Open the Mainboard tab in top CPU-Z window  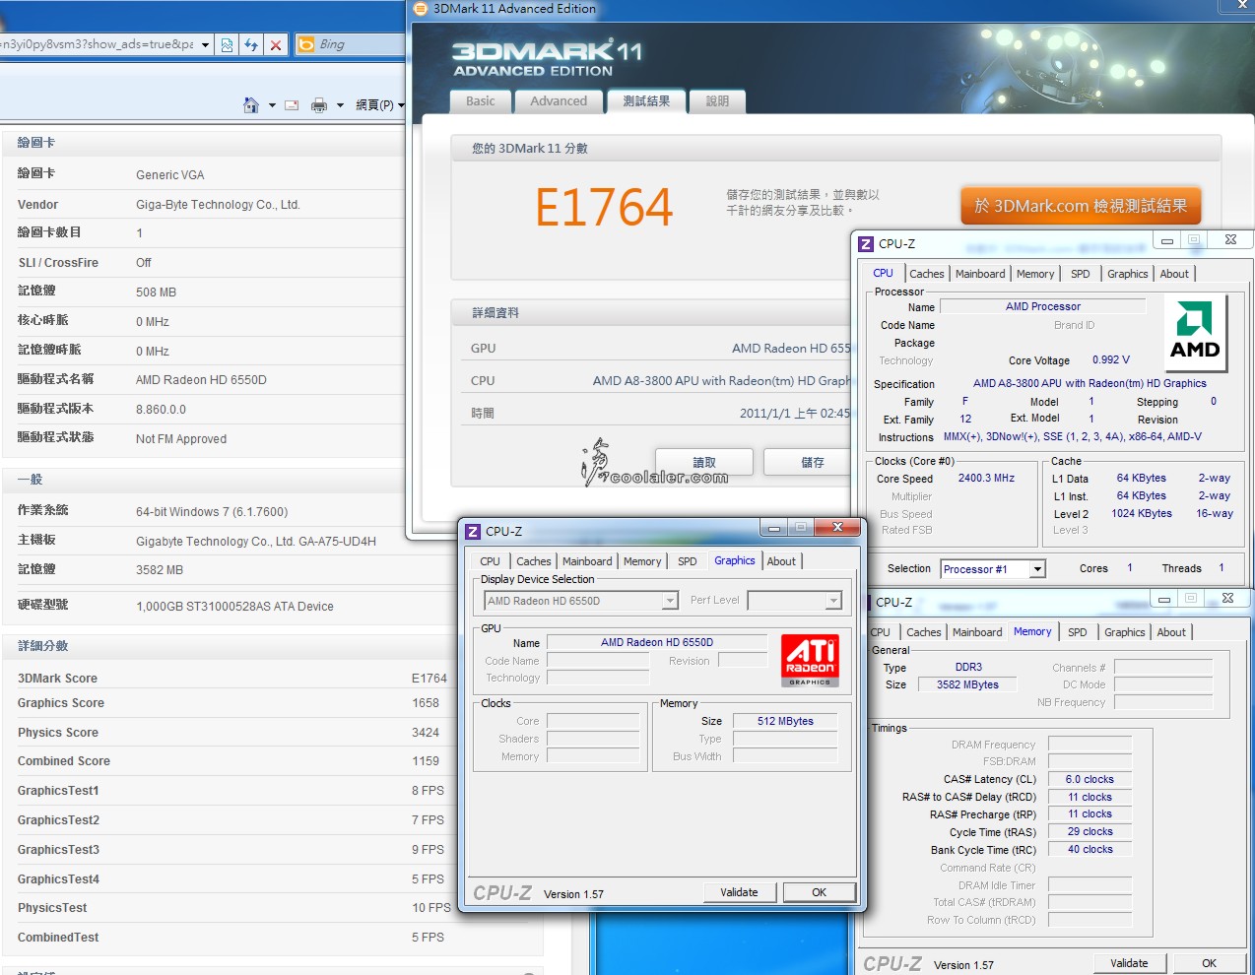pos(980,274)
